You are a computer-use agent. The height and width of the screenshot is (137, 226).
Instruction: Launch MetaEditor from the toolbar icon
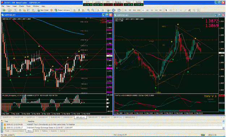tap(51, 10)
